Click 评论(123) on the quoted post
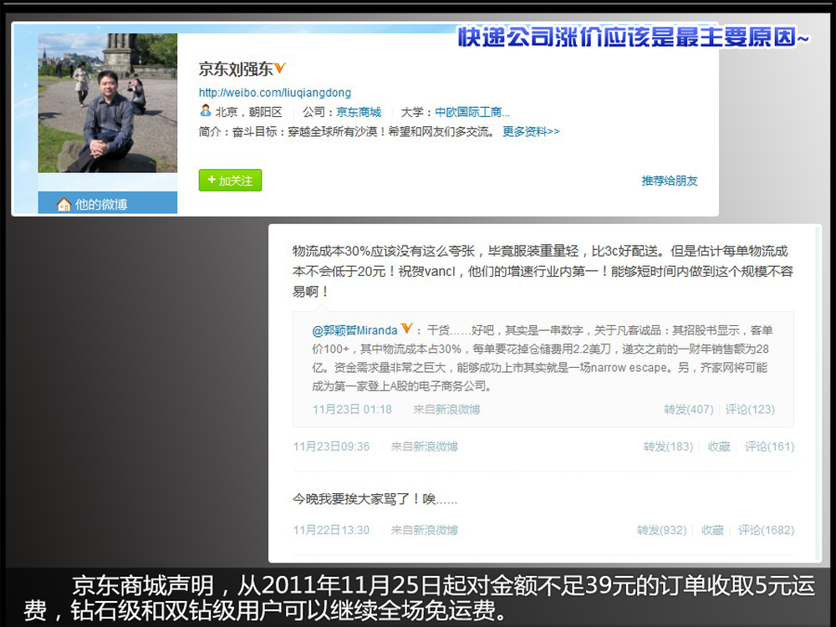836x627 pixels. click(x=750, y=410)
